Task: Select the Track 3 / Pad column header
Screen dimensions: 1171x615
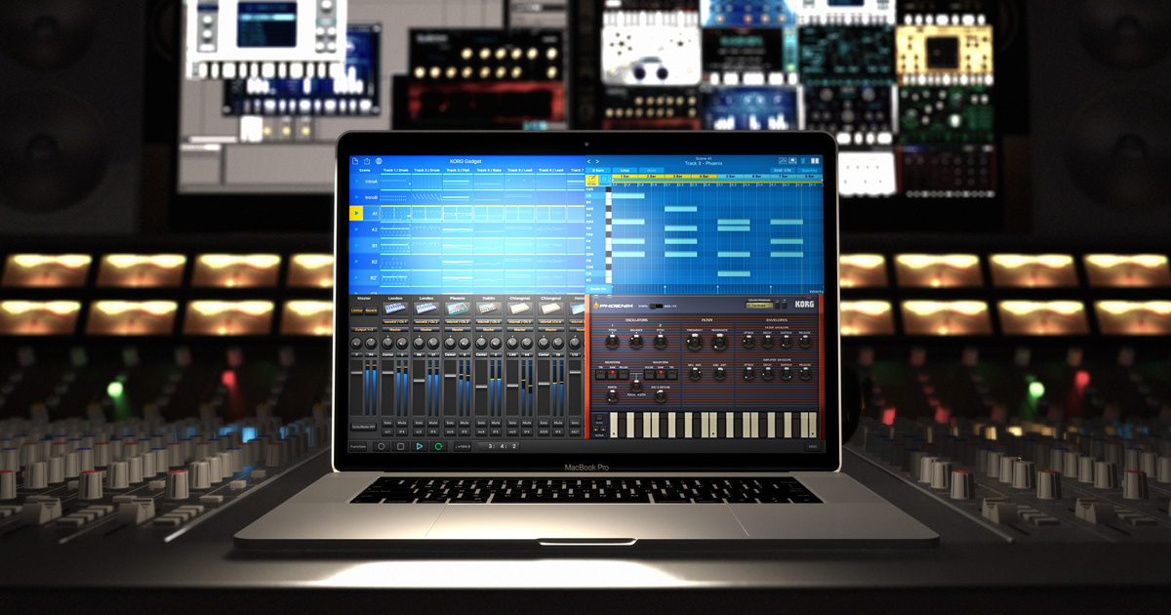Action: tap(458, 170)
